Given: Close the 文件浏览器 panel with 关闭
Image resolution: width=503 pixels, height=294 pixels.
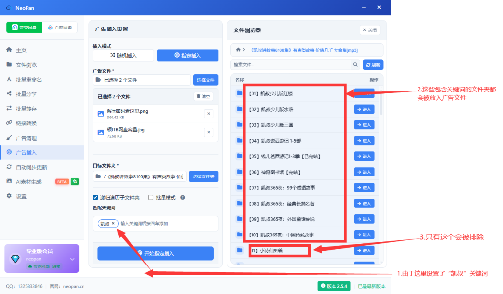Looking at the screenshot, I should coord(370,30).
